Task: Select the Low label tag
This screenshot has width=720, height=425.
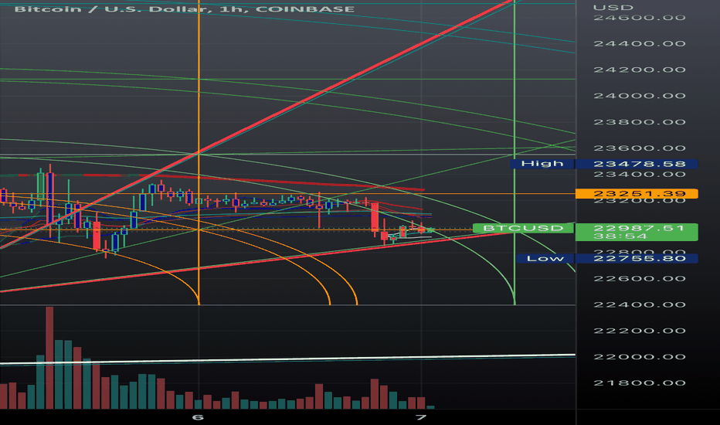Action: point(545,258)
